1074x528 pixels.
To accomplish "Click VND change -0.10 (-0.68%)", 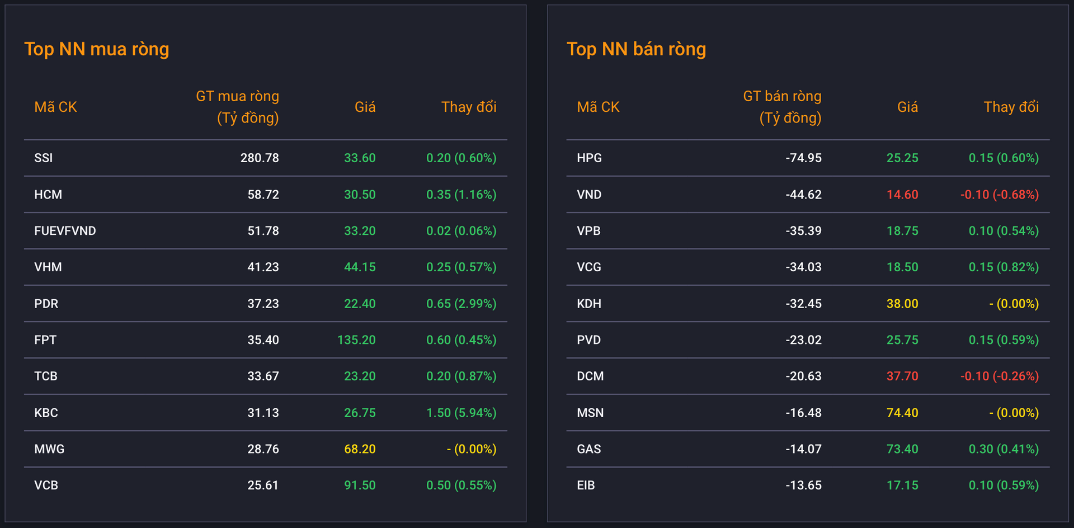I will (x=1000, y=195).
